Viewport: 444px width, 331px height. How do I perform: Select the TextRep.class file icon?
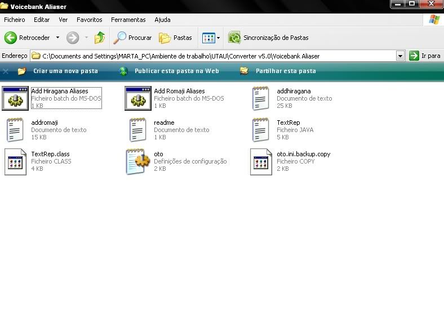tap(15, 162)
